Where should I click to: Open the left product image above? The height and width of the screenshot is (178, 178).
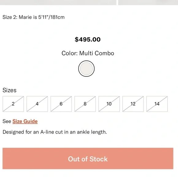click(58, 2)
